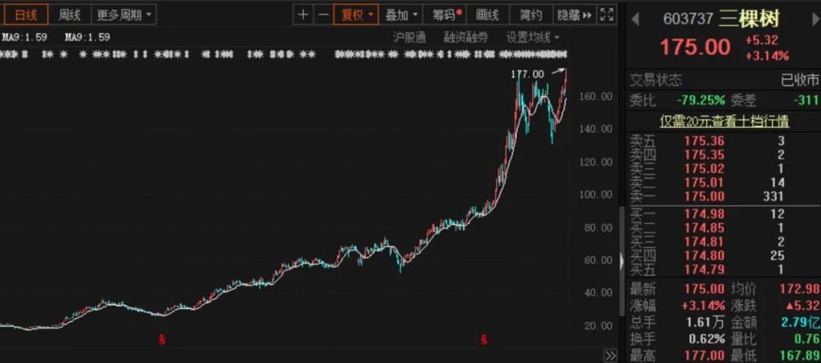The image size is (821, 363).
Task: Toggle fullscreen chart expand icon
Action: click(607, 15)
